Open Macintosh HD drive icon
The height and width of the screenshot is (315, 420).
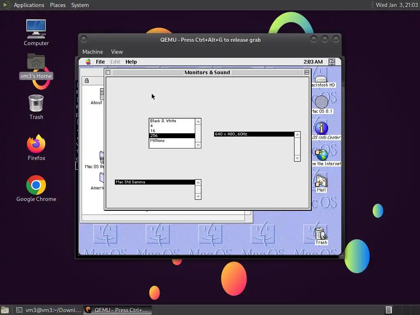pos(321,79)
